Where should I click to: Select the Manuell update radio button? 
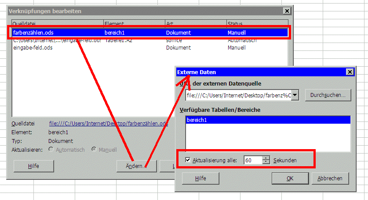(x=94, y=150)
